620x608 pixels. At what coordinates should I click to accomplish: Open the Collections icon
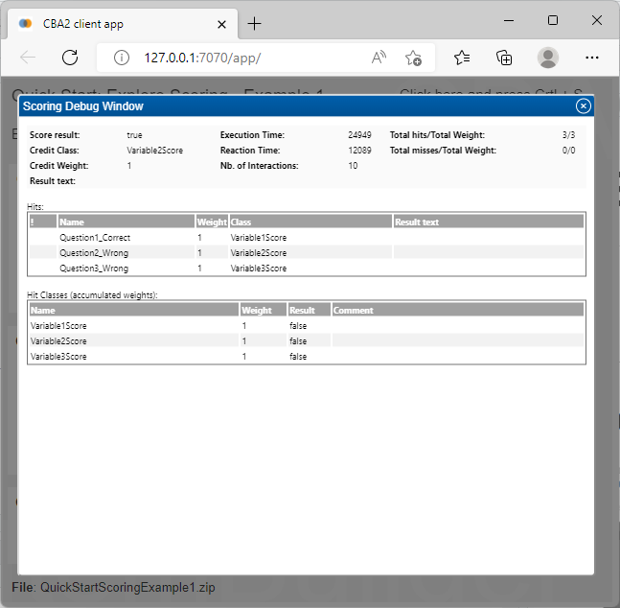coord(504,58)
